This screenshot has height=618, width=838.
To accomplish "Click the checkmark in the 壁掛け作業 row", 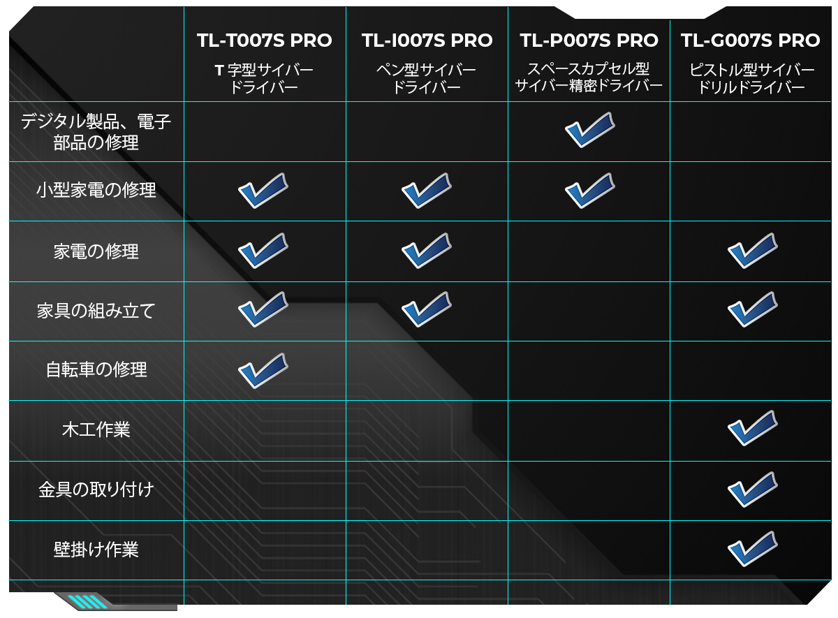I will coord(752,549).
